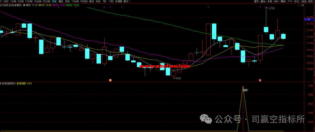Select the highlighted 日线 daily tab
The image size is (315, 132).
(54, 1)
